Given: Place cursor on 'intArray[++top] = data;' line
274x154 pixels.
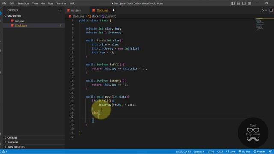Looking at the screenshot, I should click(x=117, y=104).
